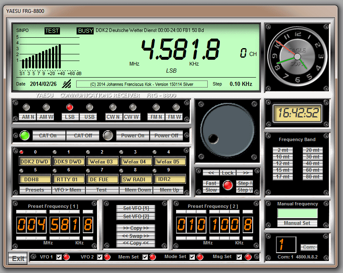343x273 pixels.
Task: Click the COM port number display
Action: tap(286, 244)
